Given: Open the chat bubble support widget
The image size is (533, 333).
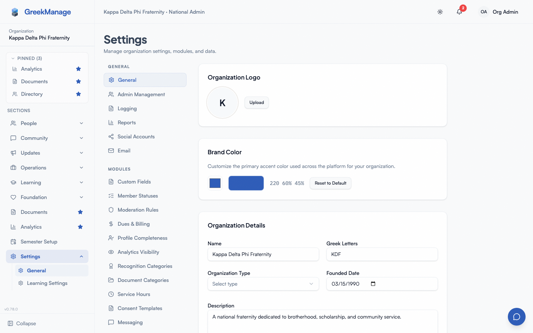Looking at the screenshot, I should (x=517, y=317).
